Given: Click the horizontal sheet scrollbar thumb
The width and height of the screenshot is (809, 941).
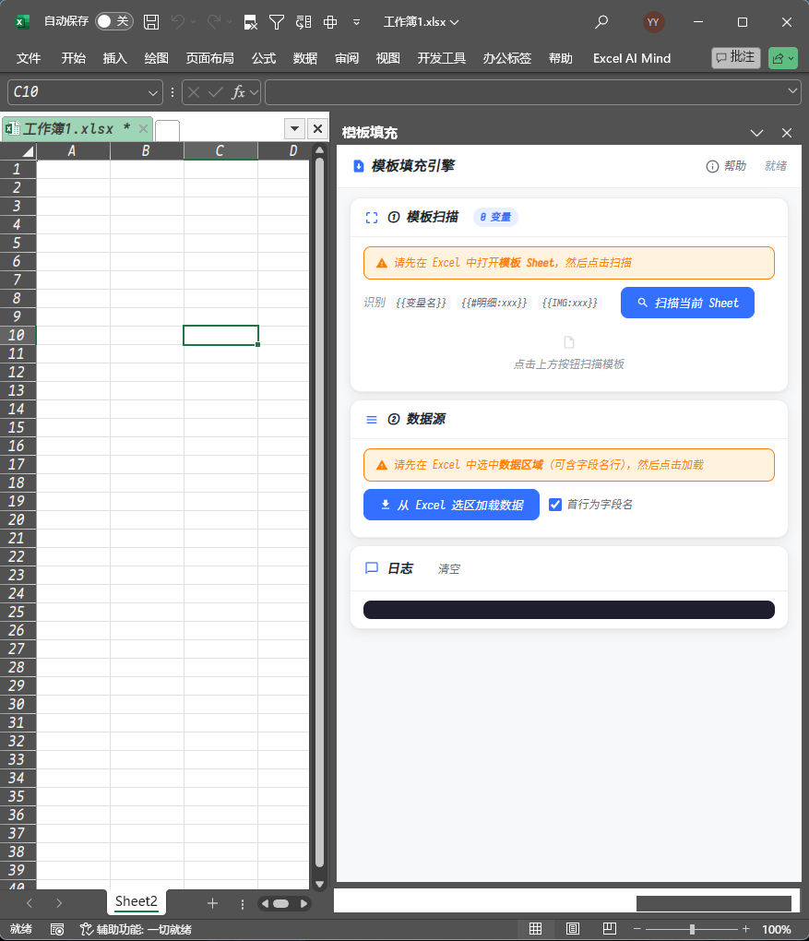Looking at the screenshot, I should coord(280,903).
